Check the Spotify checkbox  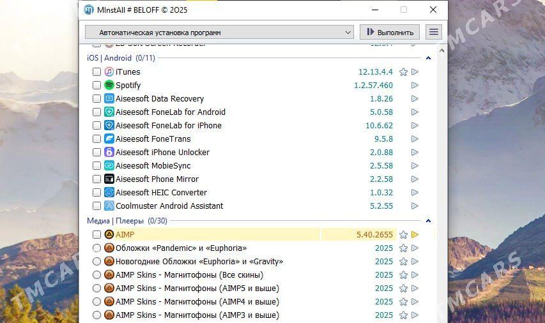[x=96, y=85]
